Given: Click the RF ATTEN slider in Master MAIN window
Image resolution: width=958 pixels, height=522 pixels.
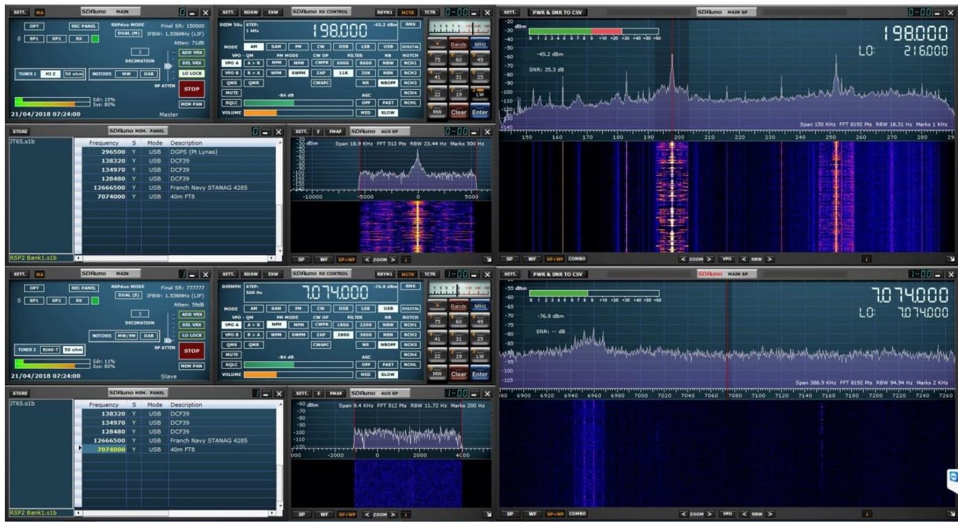Looking at the screenshot, I should point(168,65).
